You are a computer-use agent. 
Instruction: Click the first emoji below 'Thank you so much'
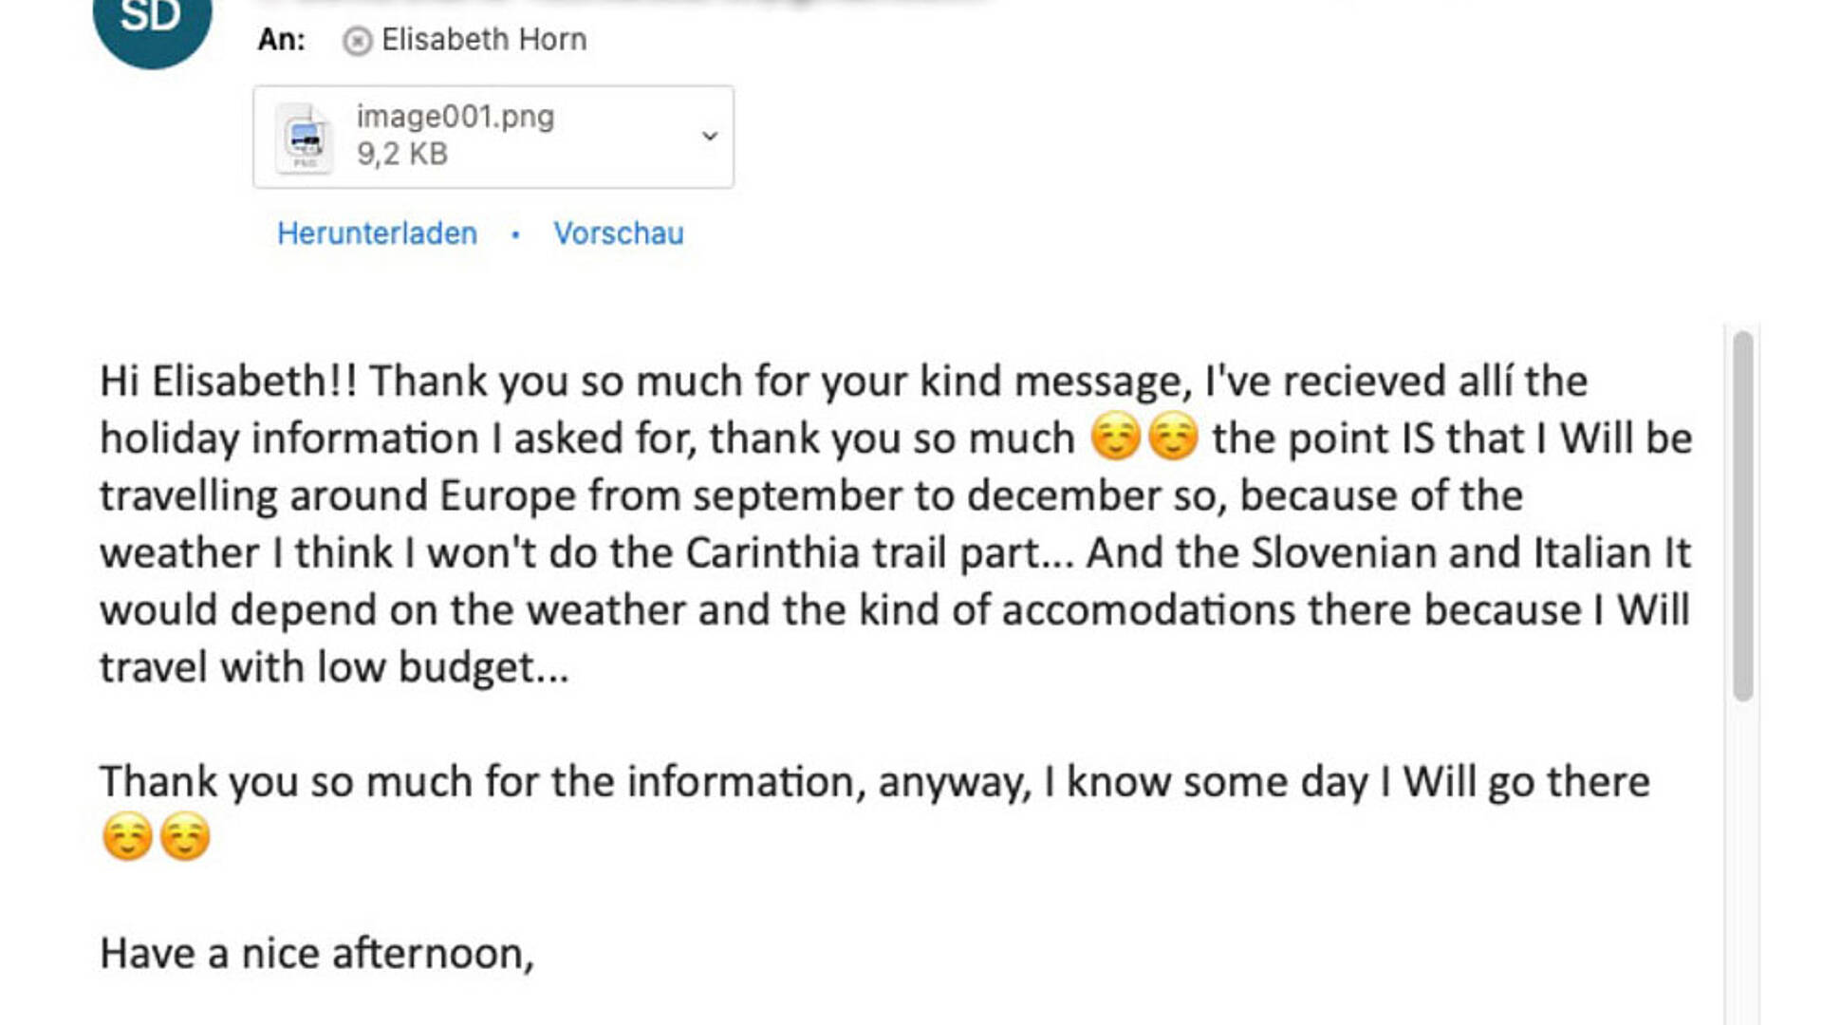click(127, 837)
